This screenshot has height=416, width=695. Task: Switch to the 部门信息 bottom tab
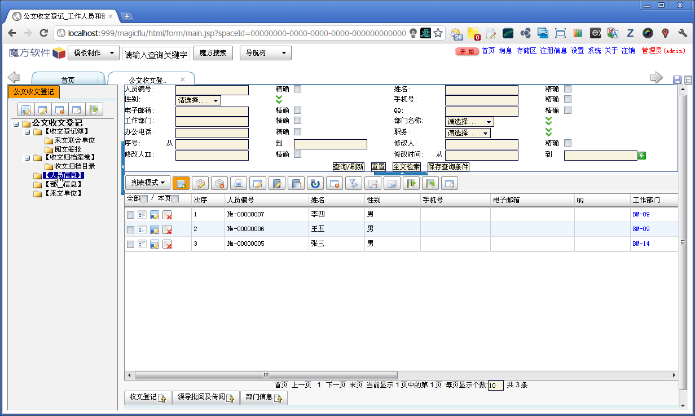[x=264, y=397]
